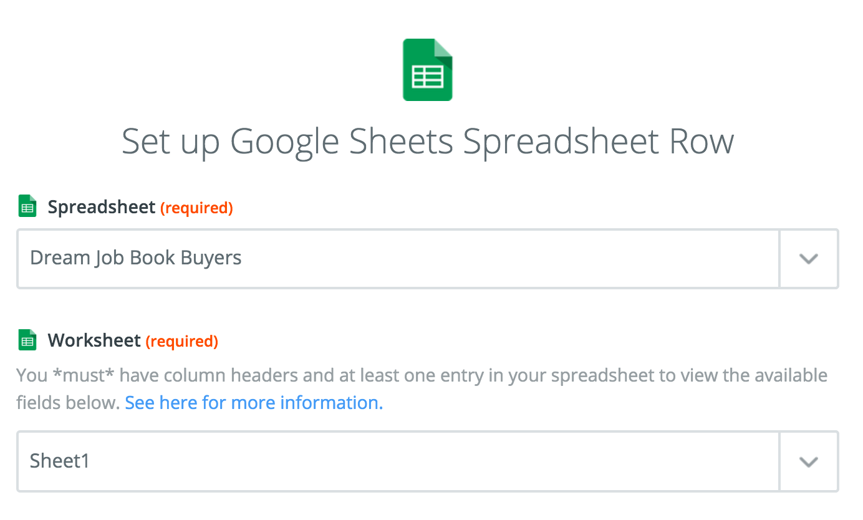This screenshot has width=863, height=520.
Task: Select the chevron on the Worksheet dropdown
Action: (808, 461)
